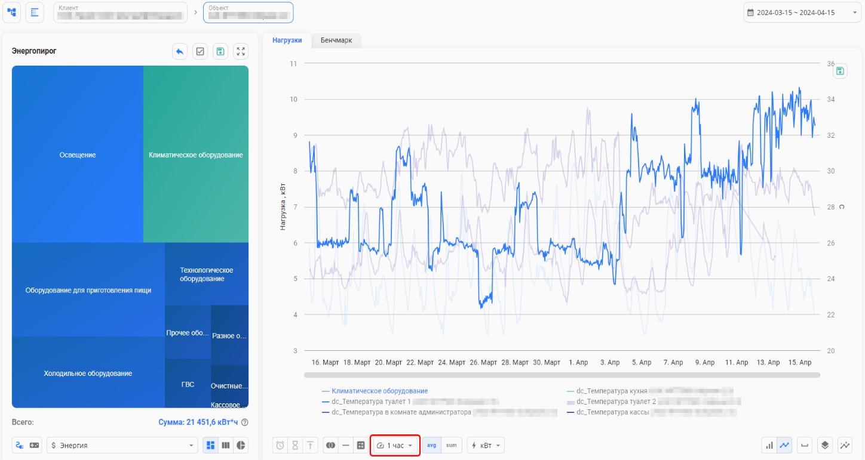Click the breadcrumb chevron between Клиент and Объект

[195, 13]
